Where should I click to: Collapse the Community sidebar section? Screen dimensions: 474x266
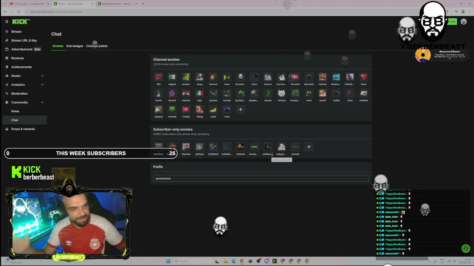click(x=42, y=102)
